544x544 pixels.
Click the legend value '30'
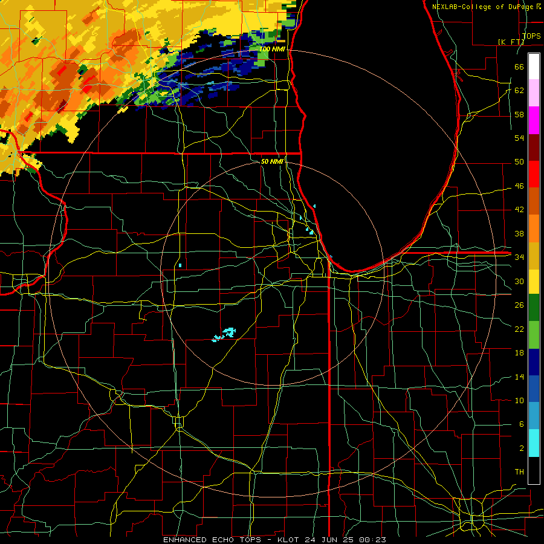[x=519, y=281]
